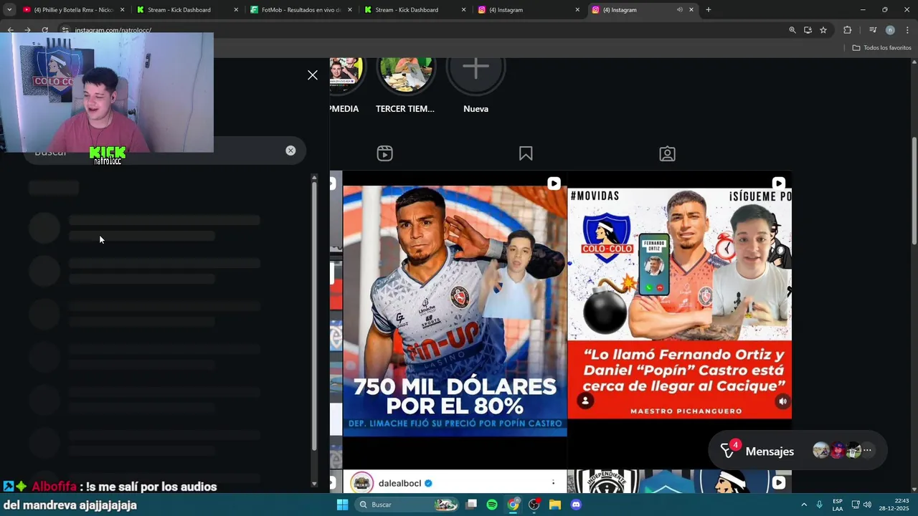
Task: Open the Reels tab icon on the profile
Action: (x=385, y=153)
